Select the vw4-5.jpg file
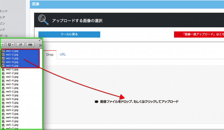 click(12, 121)
